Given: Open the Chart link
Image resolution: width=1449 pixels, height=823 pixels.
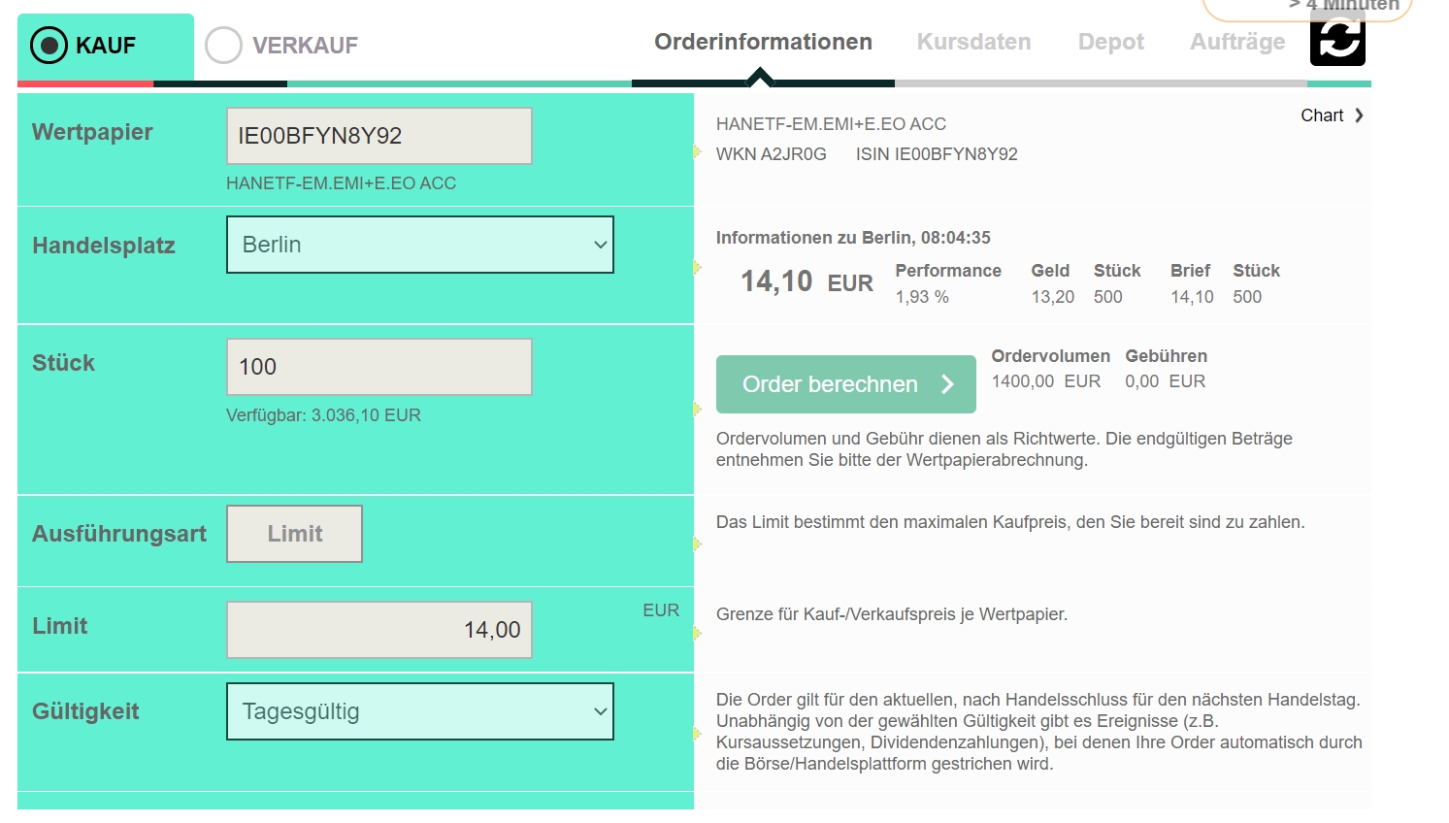Looking at the screenshot, I should coord(1322,115).
